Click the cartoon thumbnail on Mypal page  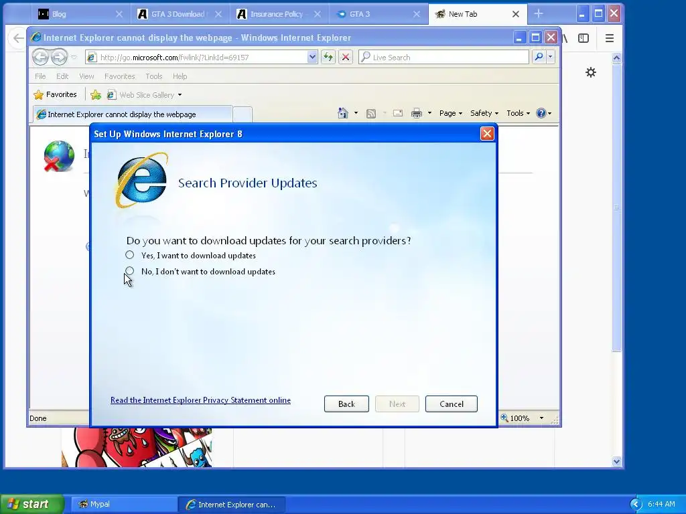[x=137, y=448]
